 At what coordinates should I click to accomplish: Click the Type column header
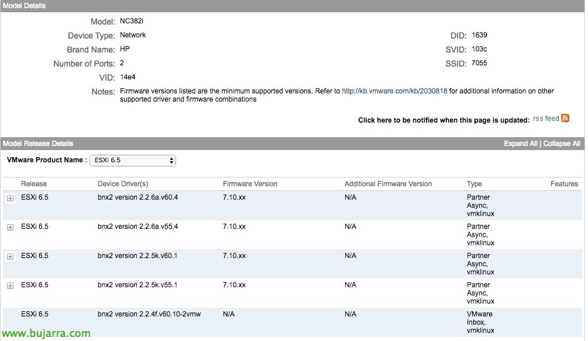point(474,184)
